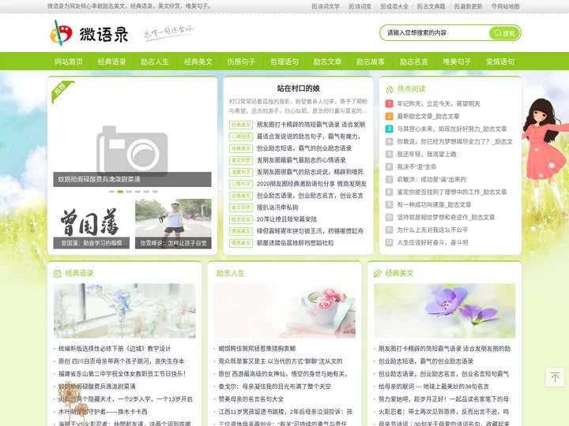569x426 pixels.
Task: Open 牢记昨天，立足今天，寄望明天
Action: point(439,103)
